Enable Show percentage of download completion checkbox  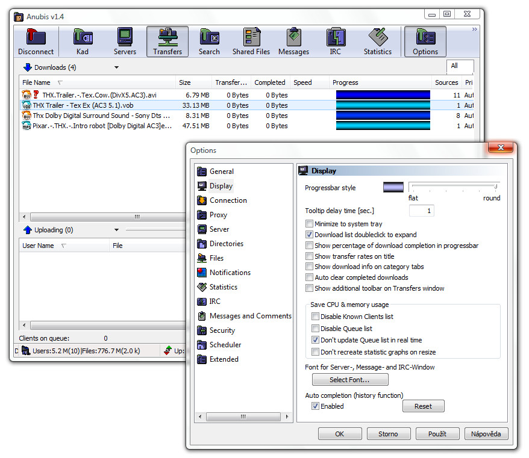[x=309, y=246]
